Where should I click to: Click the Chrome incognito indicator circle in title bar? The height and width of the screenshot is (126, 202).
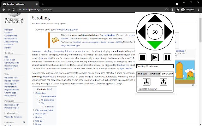coord(177,4)
